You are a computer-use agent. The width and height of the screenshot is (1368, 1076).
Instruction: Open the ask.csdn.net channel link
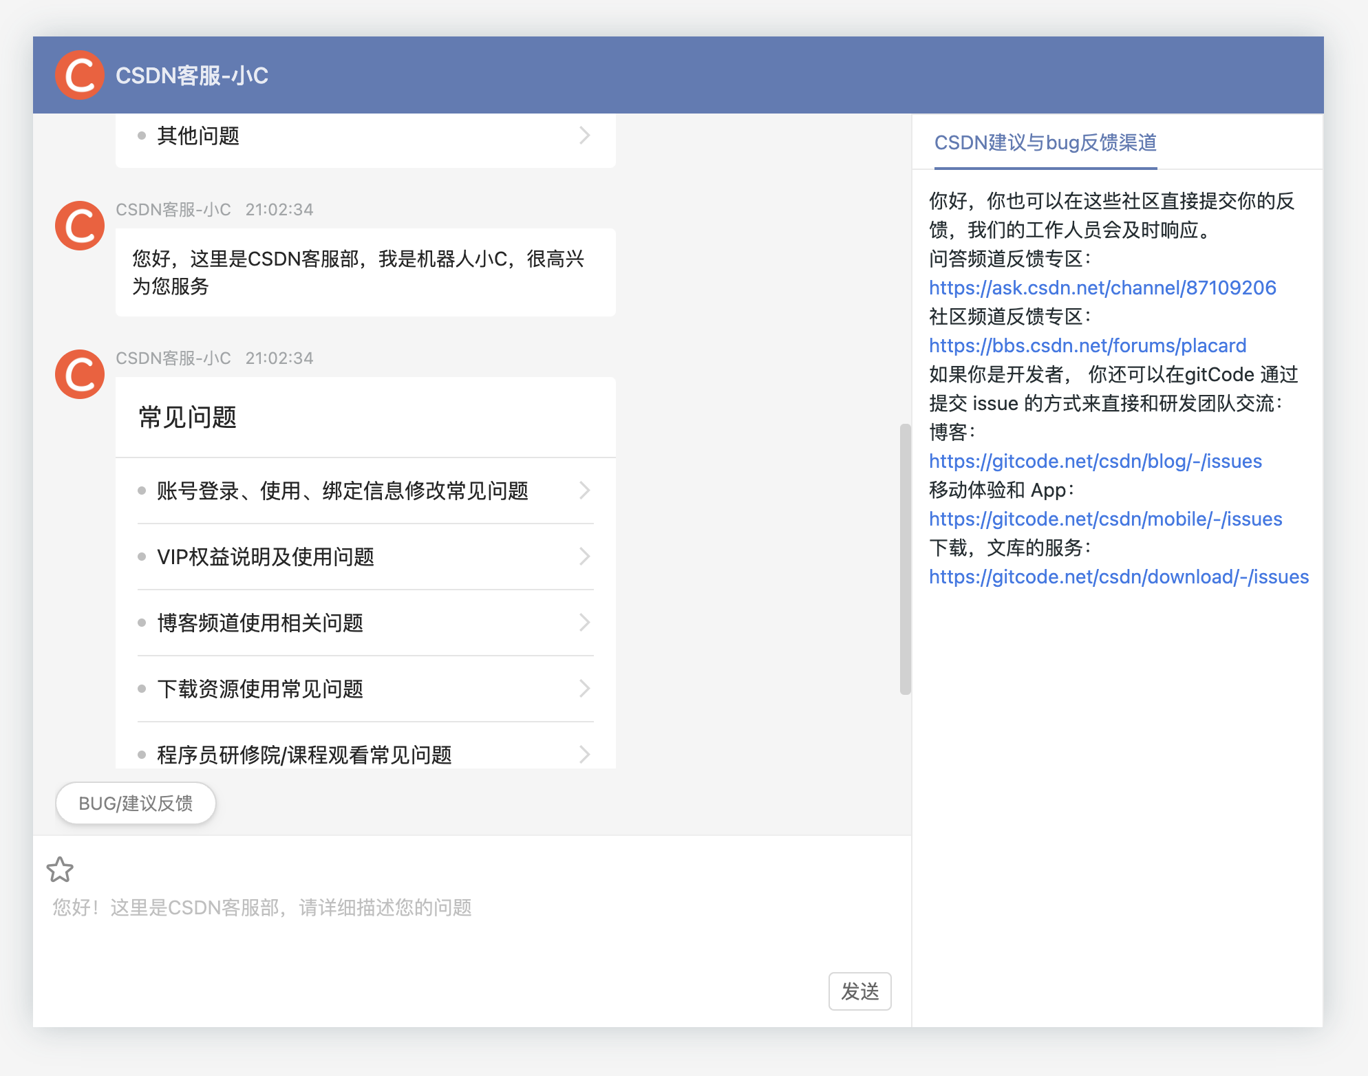[x=1102, y=288]
